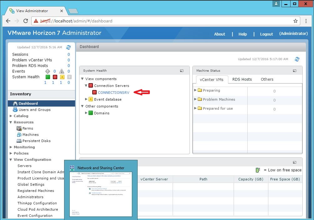Open Global Settings in View Configuration

(31, 184)
